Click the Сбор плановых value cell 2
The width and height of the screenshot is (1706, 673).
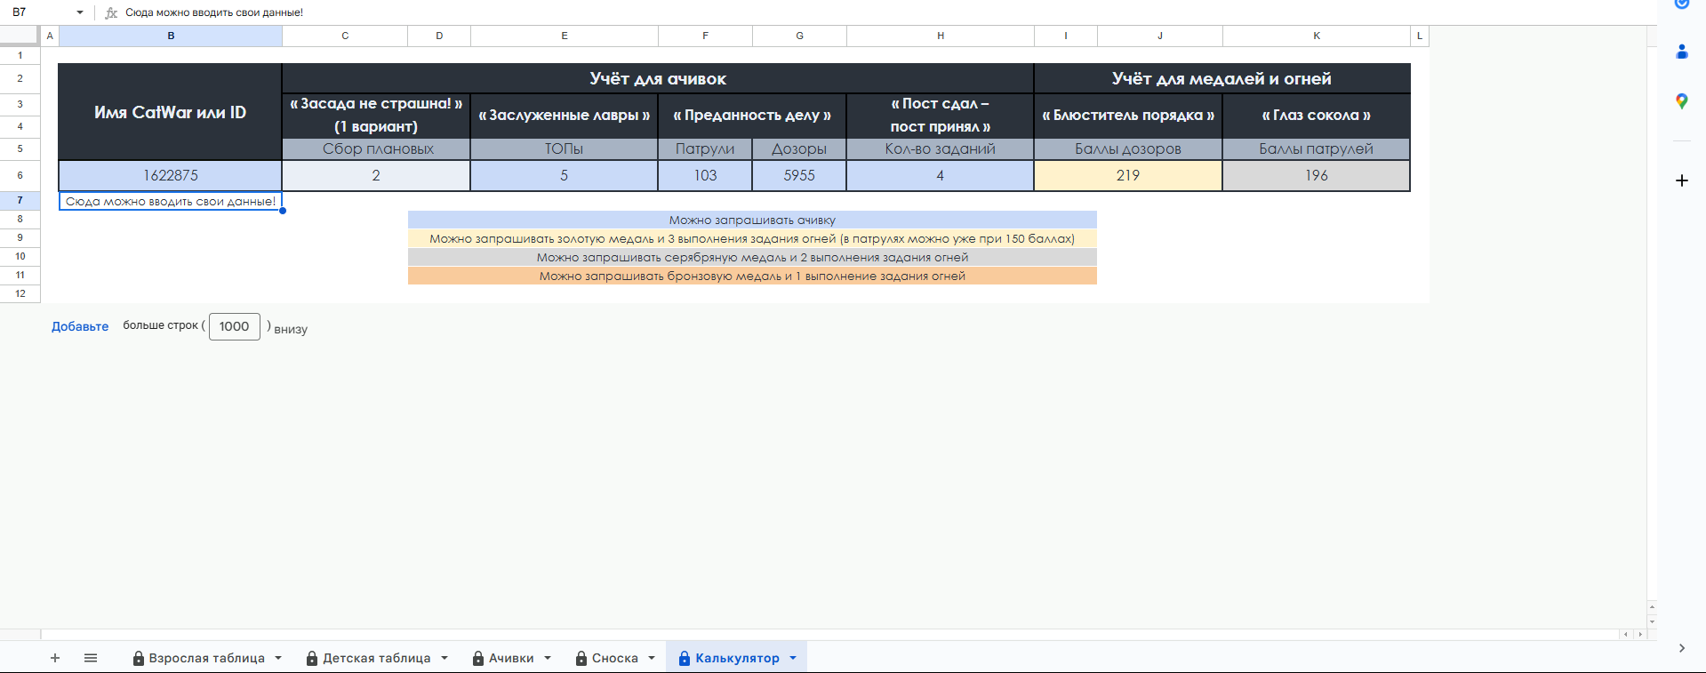coord(376,175)
